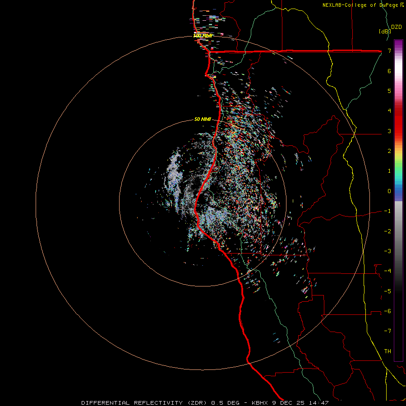This screenshot has width=406, height=406.
Task: Click the -1 dB color scale label
Action: tap(388, 211)
